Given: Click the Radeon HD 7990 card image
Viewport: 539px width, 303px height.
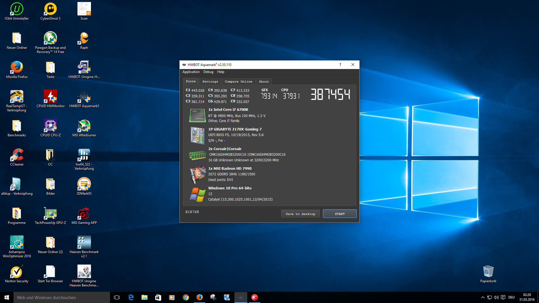Looking at the screenshot, I should point(198,175).
